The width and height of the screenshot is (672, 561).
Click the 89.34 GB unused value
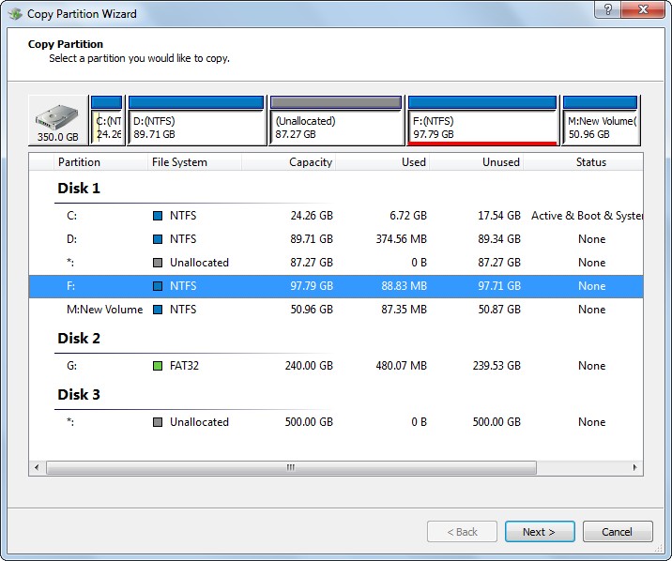499,239
